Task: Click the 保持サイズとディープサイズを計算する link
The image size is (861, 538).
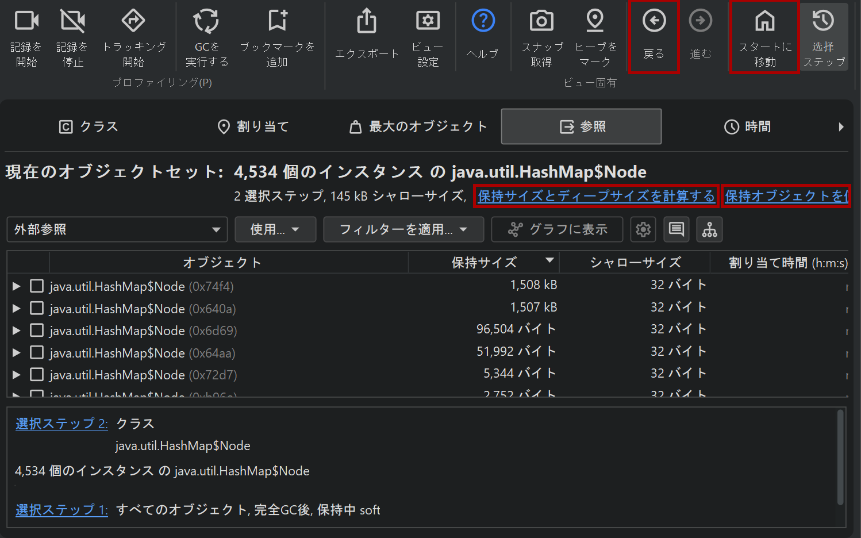Action: pos(596,196)
